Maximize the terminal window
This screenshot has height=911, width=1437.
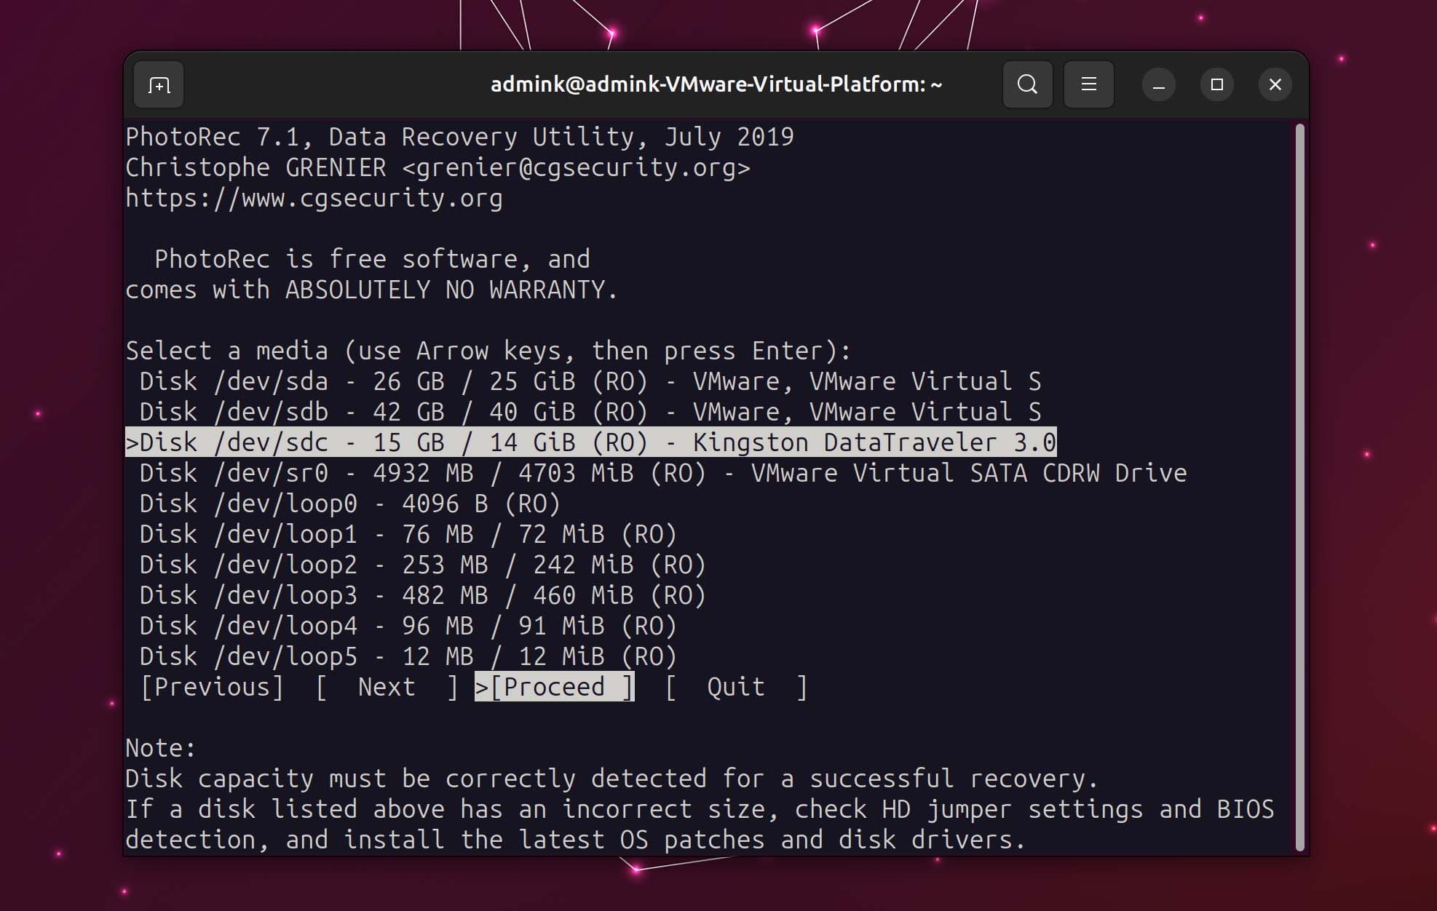point(1216,85)
